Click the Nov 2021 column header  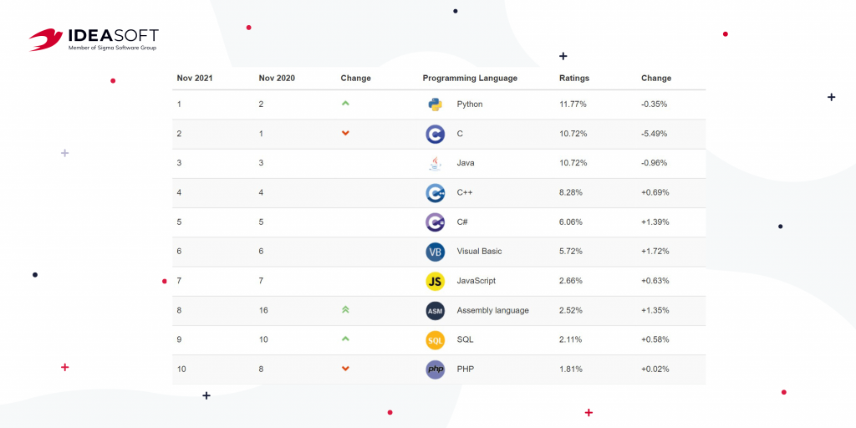coord(195,78)
